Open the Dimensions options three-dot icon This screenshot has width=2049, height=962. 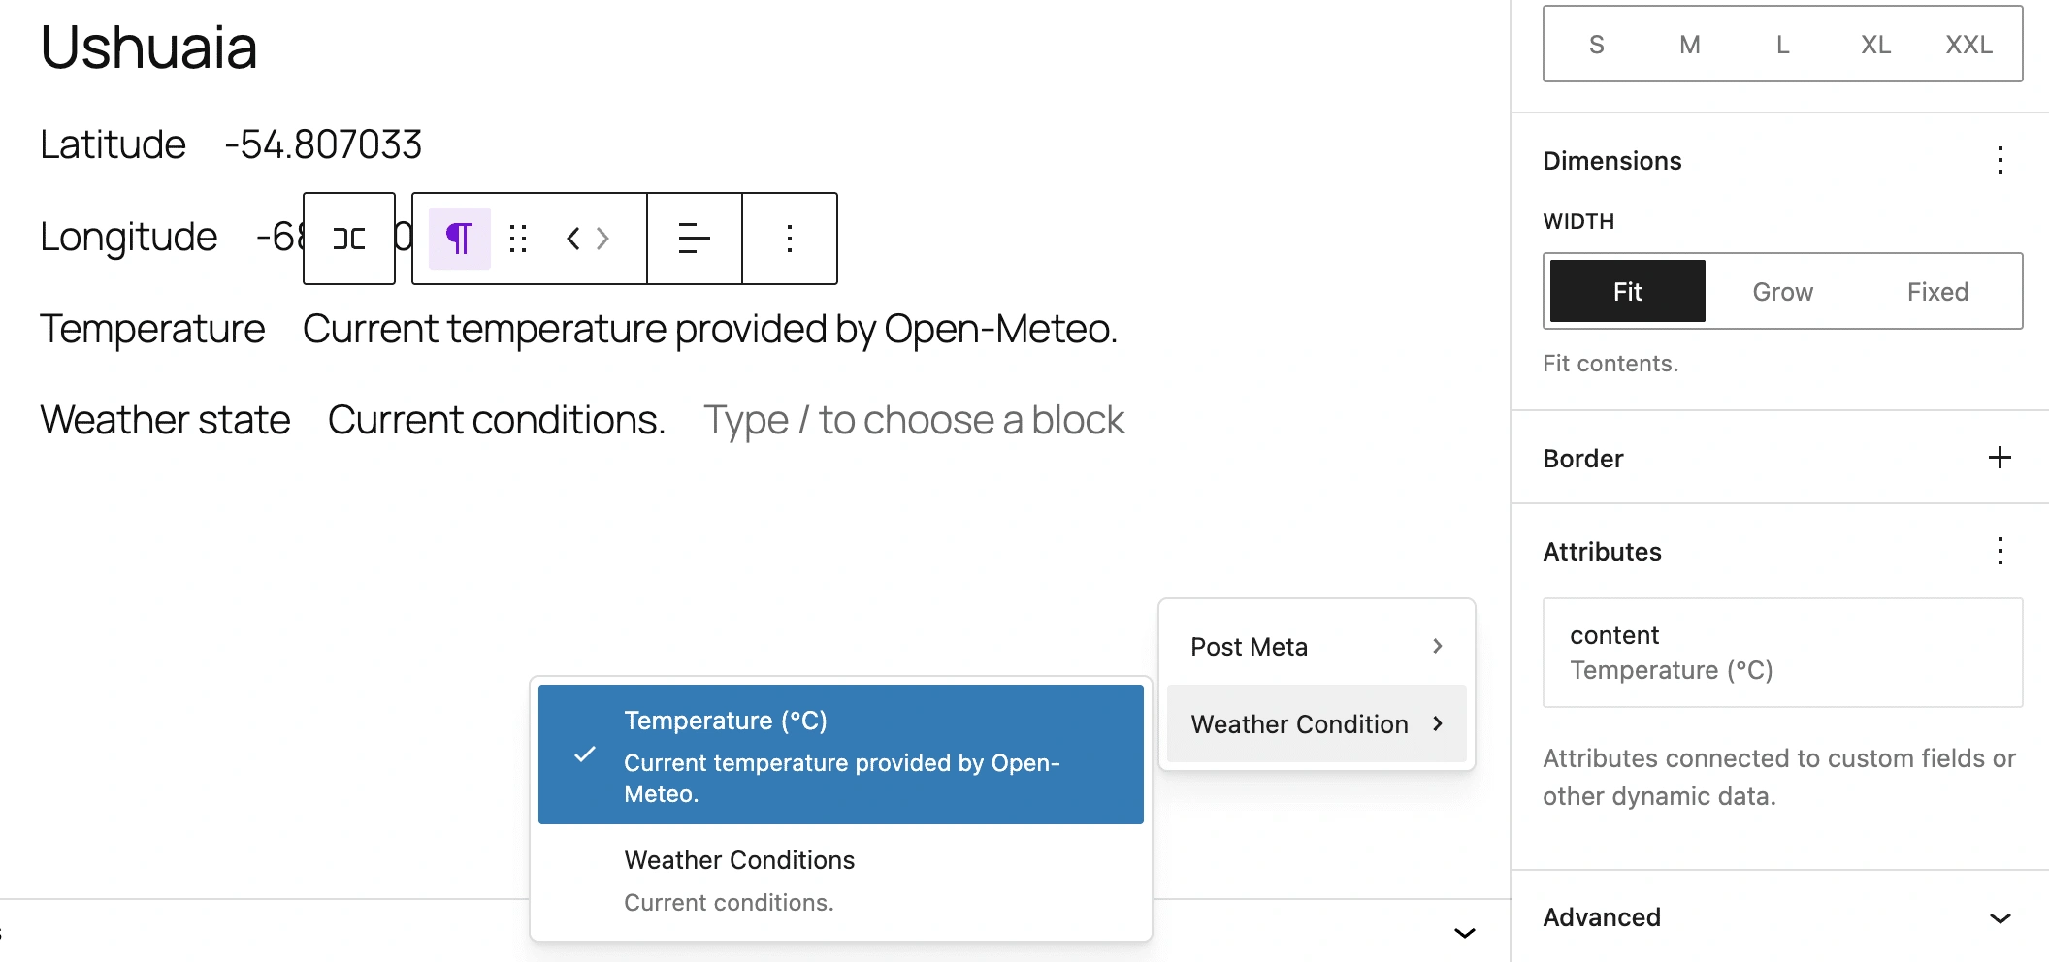(1999, 160)
